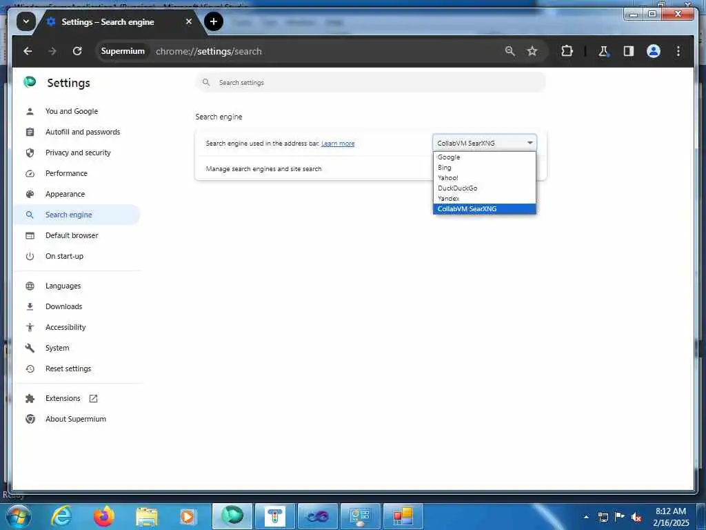Click the palette icon by Appearance
This screenshot has width=706, height=530.
(x=30, y=194)
